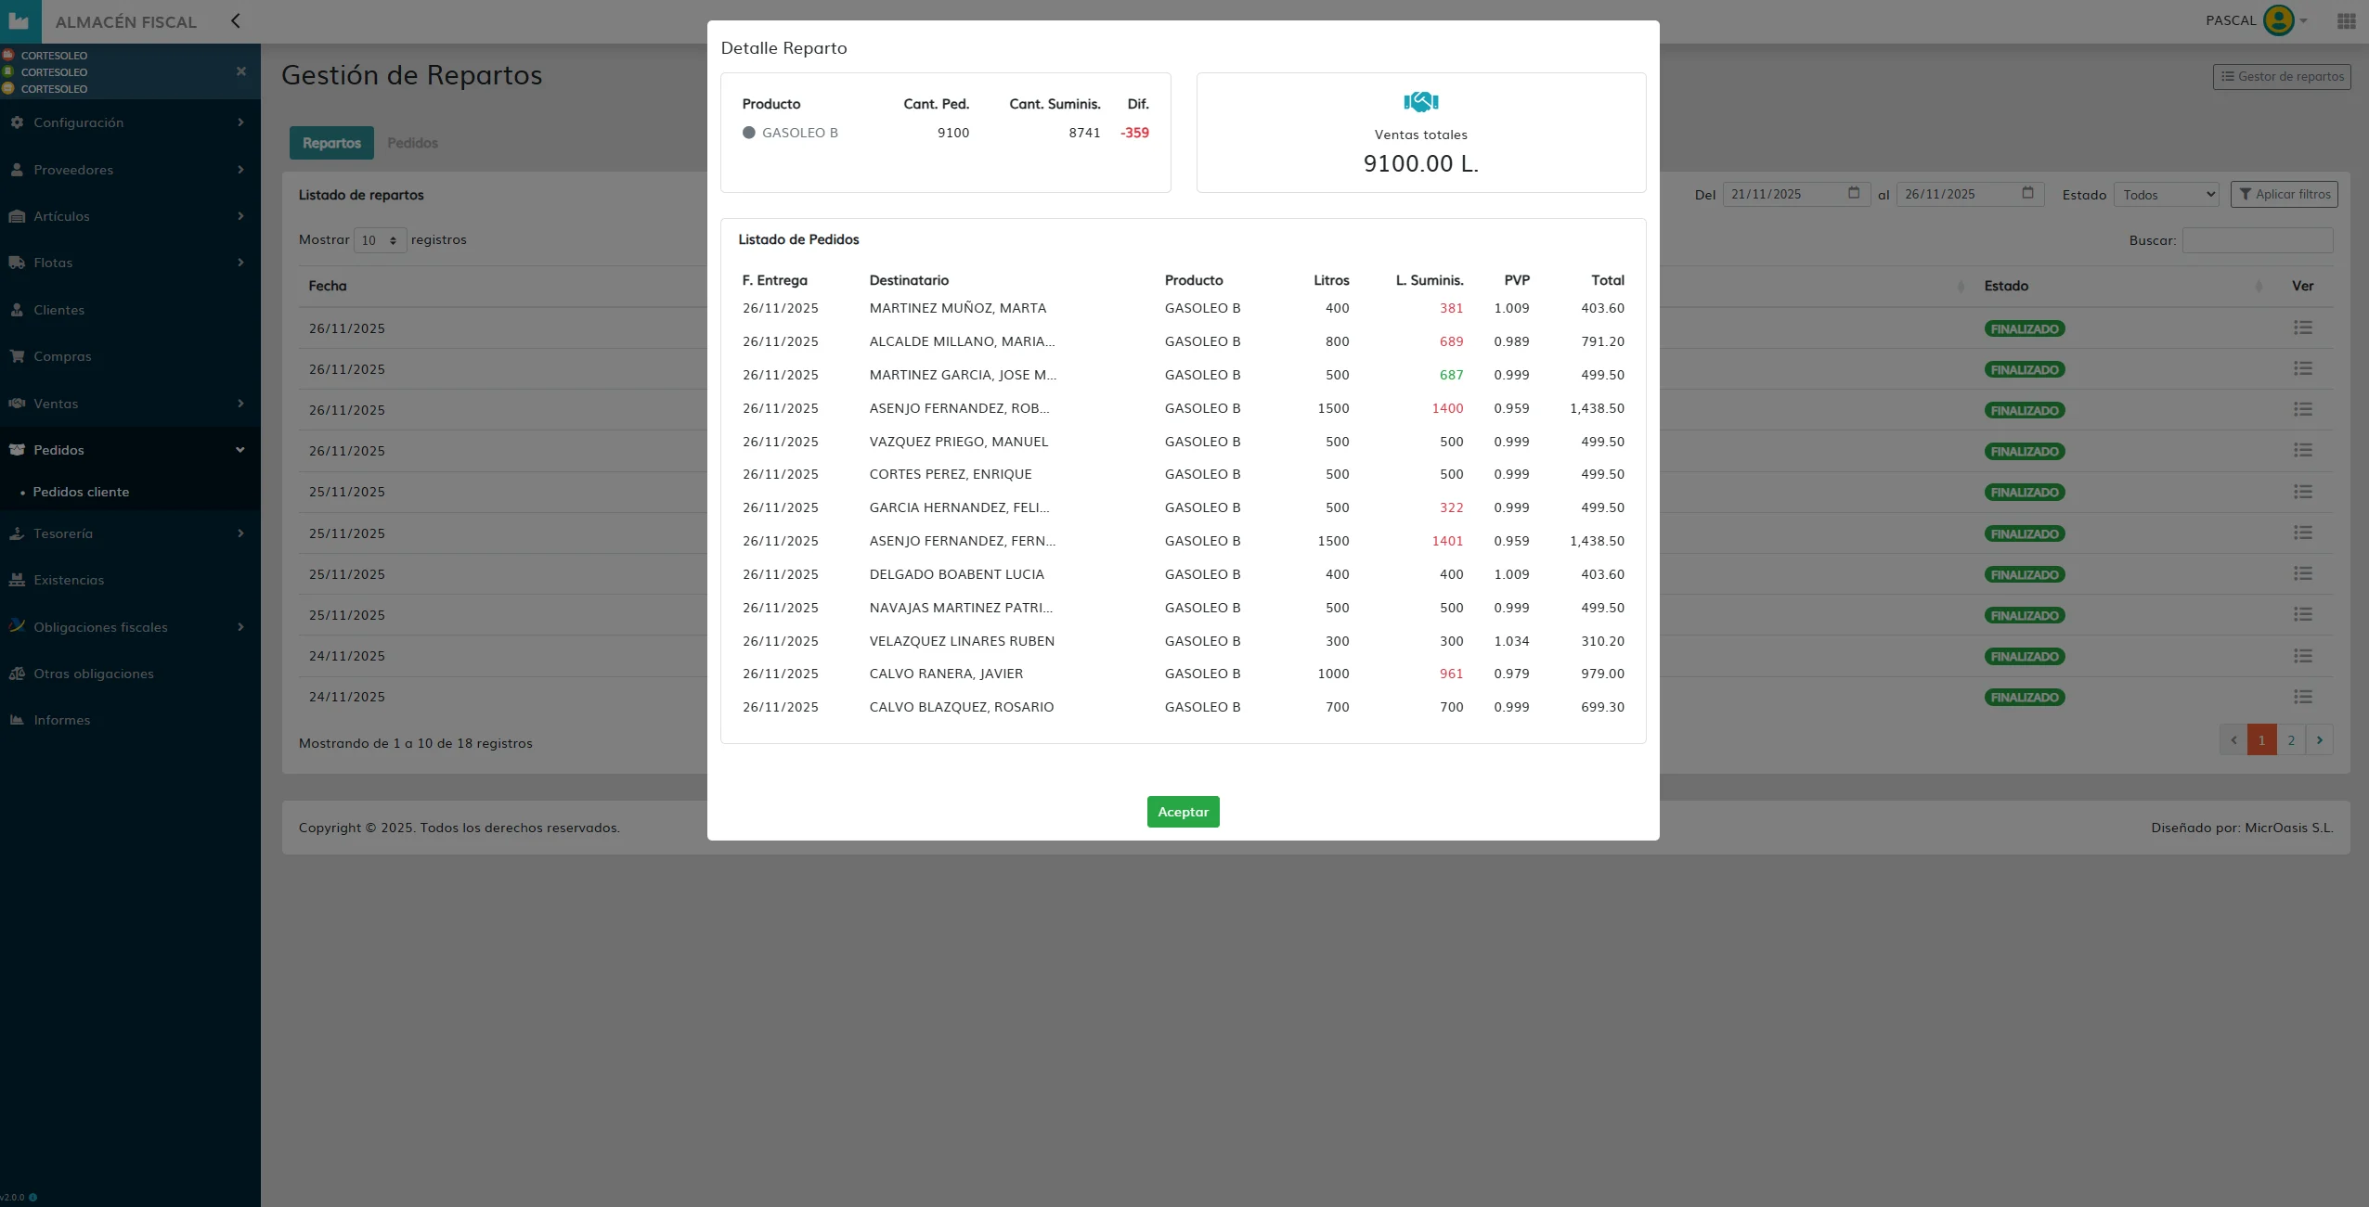
Task: Click the Ventas totales handshake icon
Action: click(1420, 102)
